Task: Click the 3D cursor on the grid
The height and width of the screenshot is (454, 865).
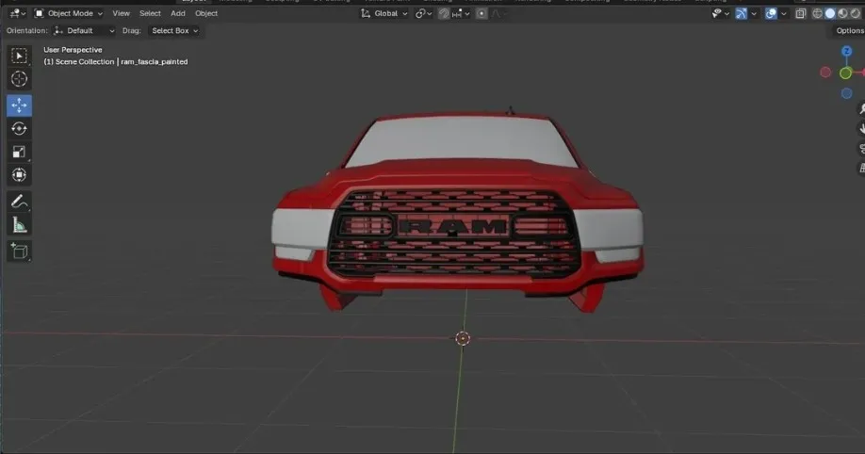Action: click(x=463, y=338)
